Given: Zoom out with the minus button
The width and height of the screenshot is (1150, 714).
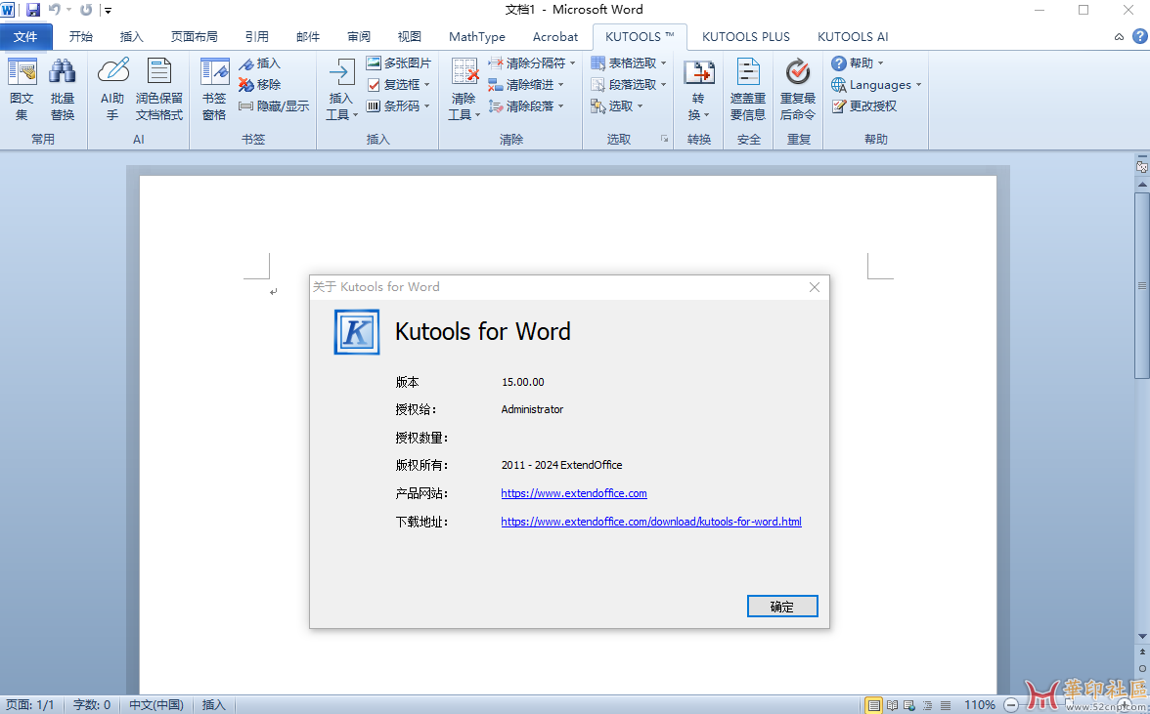Looking at the screenshot, I should point(1011,705).
